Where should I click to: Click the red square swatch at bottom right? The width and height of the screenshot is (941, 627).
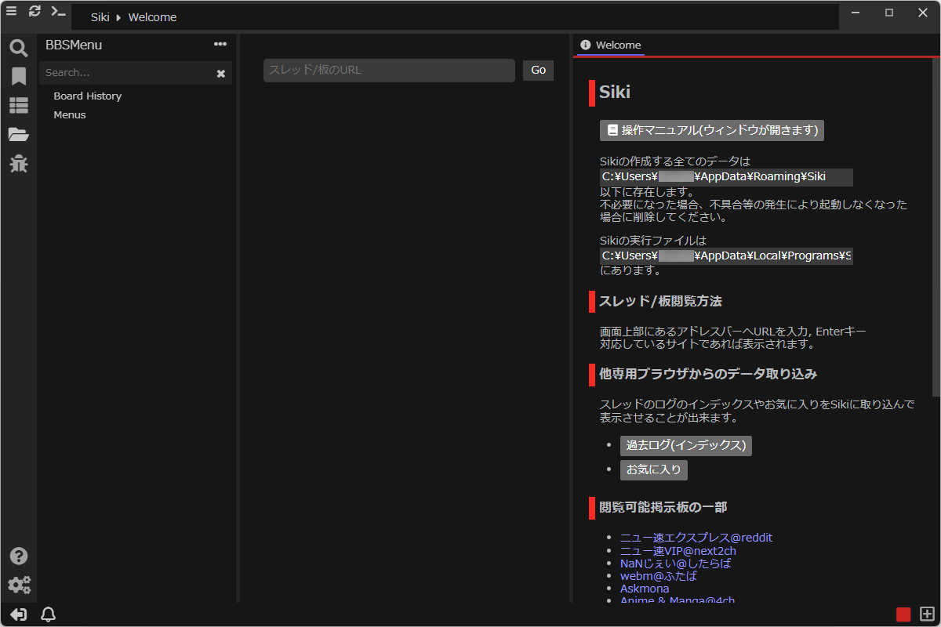tap(903, 614)
